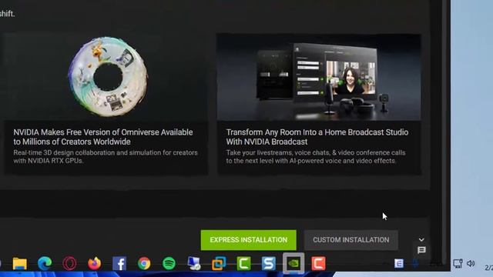Open Spotify from the taskbar
This screenshot has width=493, height=277.
pyautogui.click(x=169, y=263)
